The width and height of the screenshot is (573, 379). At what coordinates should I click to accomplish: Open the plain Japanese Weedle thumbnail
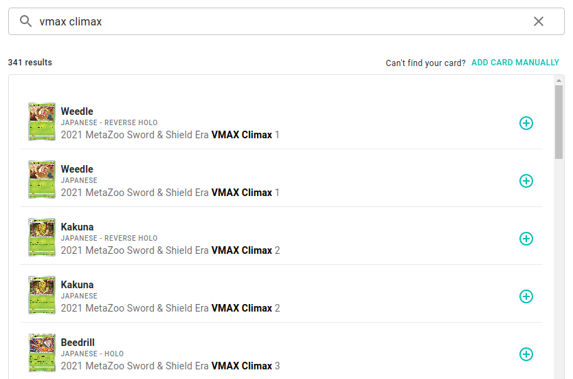pos(42,180)
